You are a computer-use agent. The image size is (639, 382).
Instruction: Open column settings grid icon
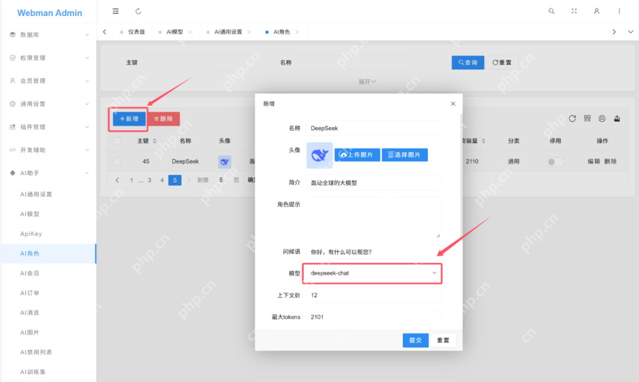588,118
